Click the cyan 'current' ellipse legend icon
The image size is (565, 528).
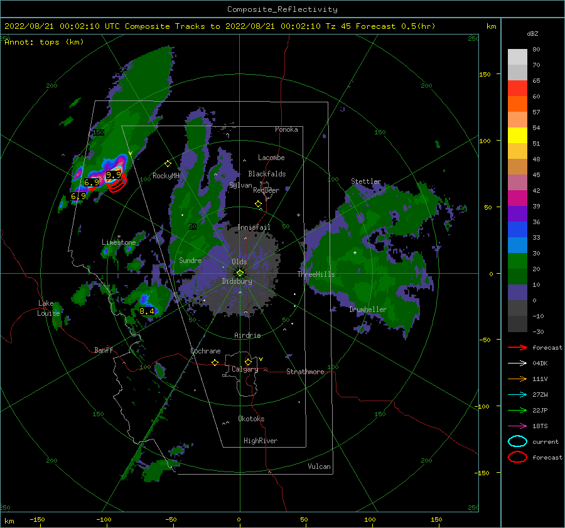[x=517, y=441]
